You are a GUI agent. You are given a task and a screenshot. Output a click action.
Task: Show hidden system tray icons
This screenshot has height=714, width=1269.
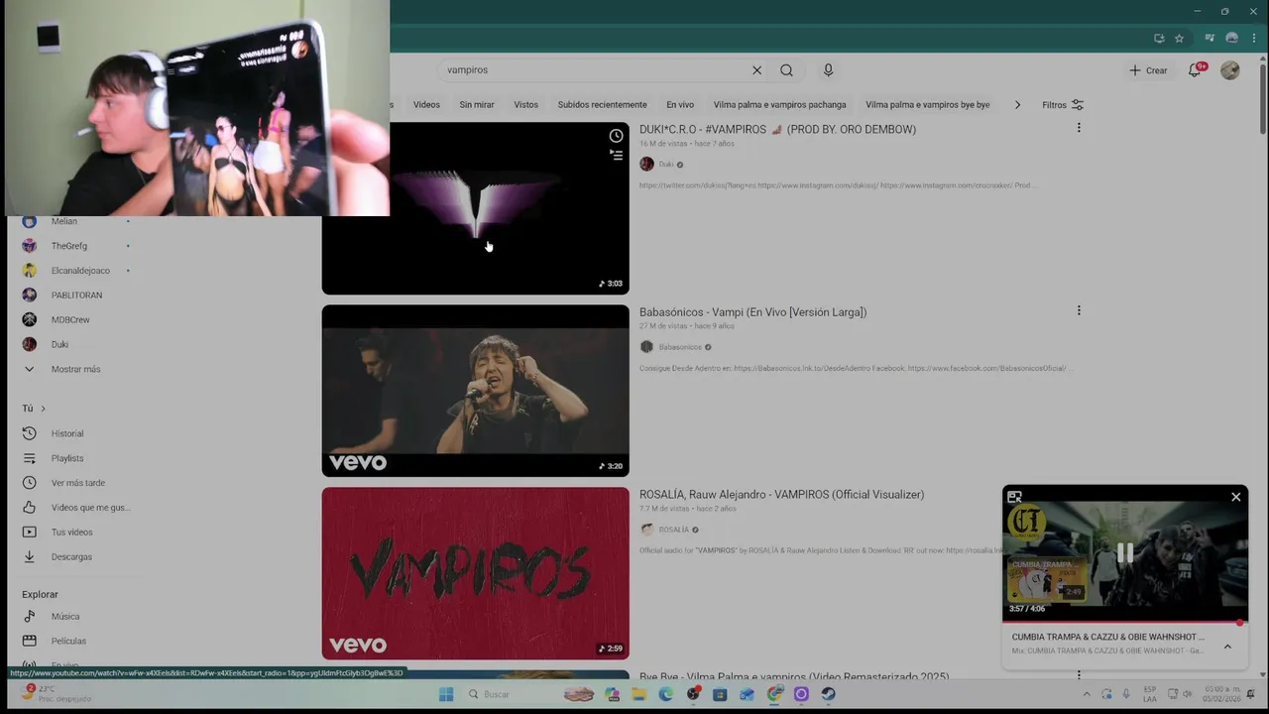(1087, 694)
